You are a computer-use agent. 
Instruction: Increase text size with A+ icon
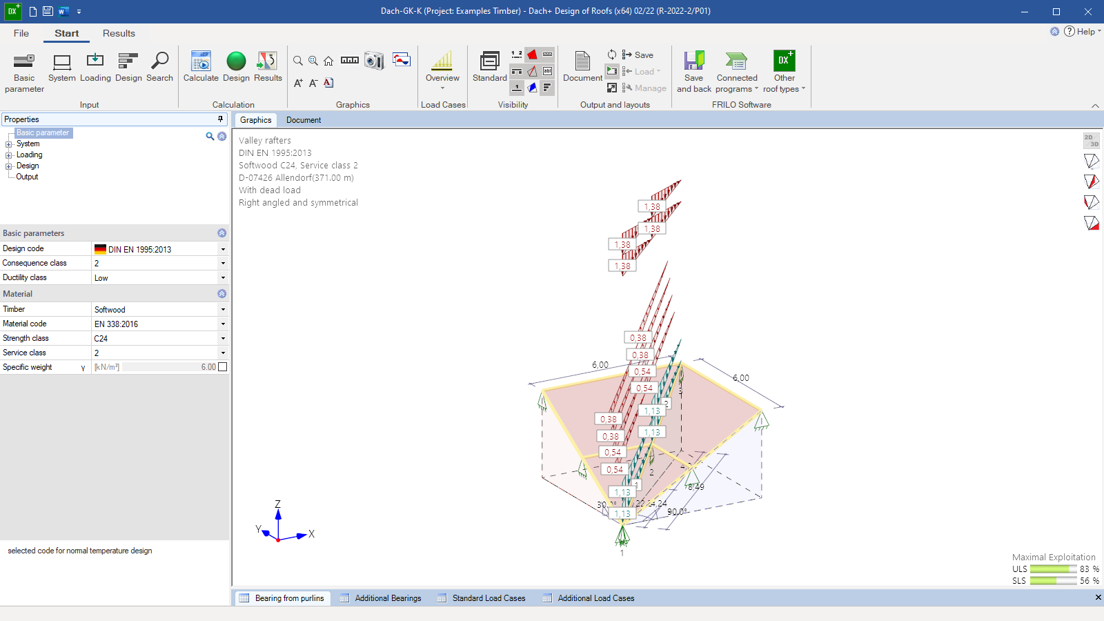click(x=298, y=83)
